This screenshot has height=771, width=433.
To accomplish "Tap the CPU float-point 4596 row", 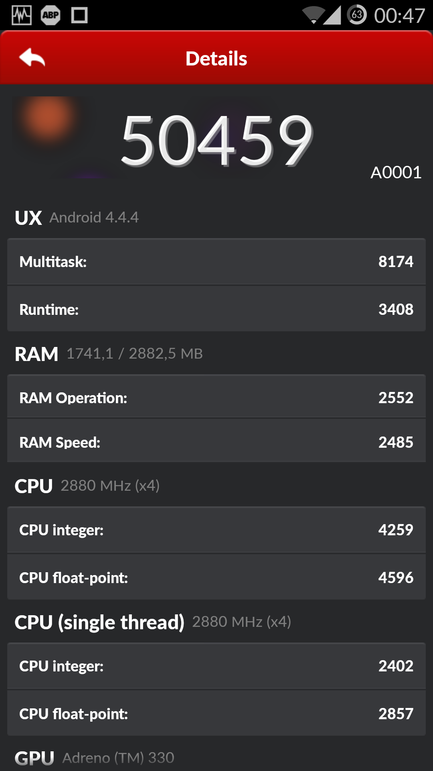I will pyautogui.click(x=216, y=577).
